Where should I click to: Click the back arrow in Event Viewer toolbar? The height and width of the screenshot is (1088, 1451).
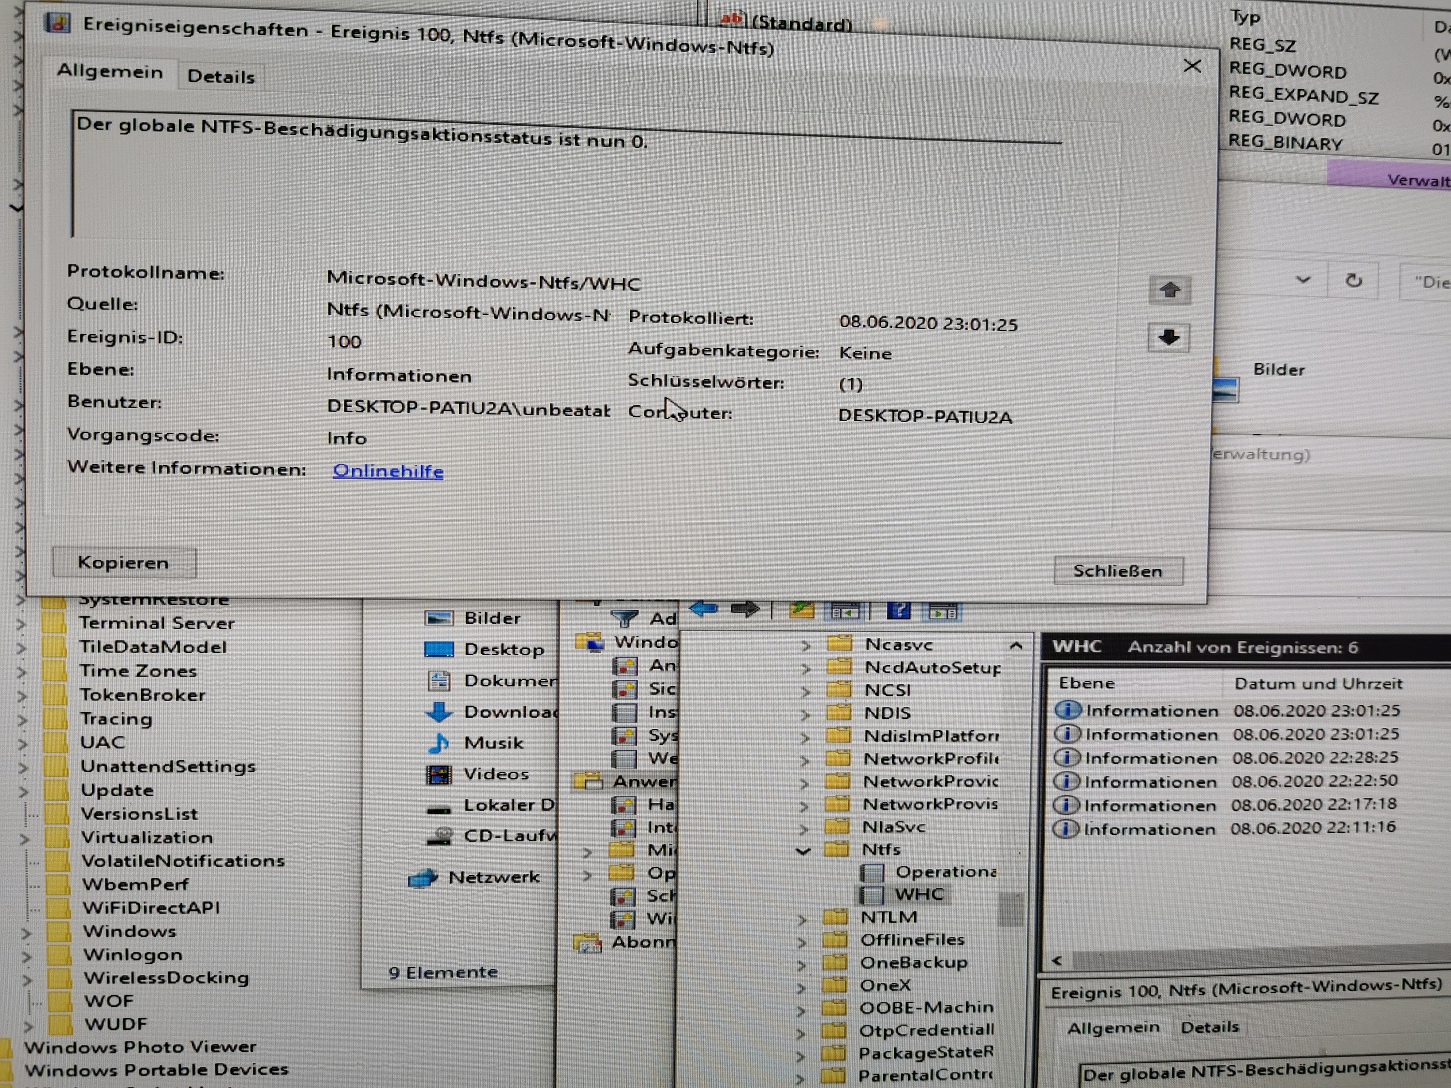click(x=704, y=609)
